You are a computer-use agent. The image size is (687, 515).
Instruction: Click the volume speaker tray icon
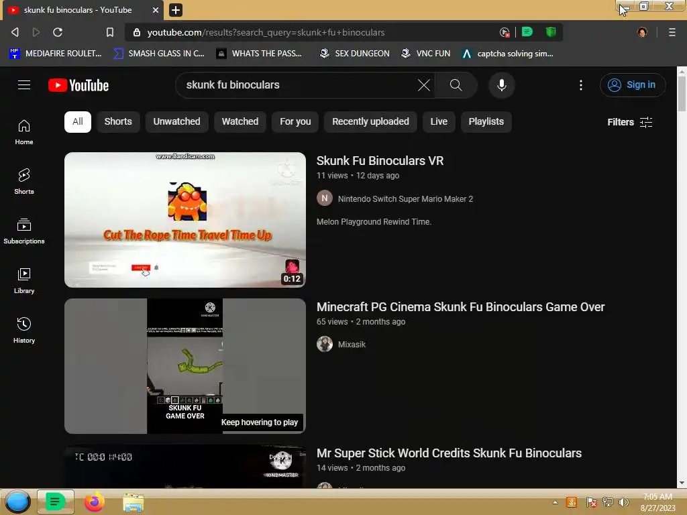[x=624, y=502]
